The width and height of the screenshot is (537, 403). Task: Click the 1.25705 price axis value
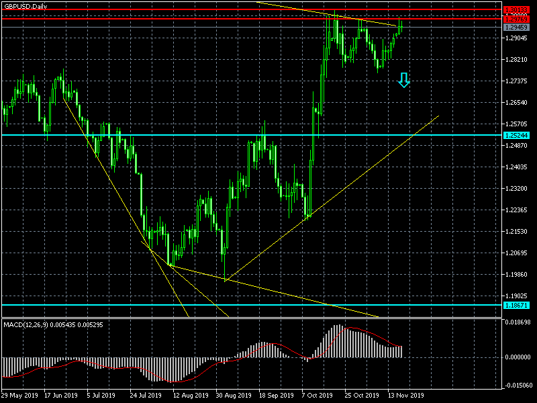[516, 124]
